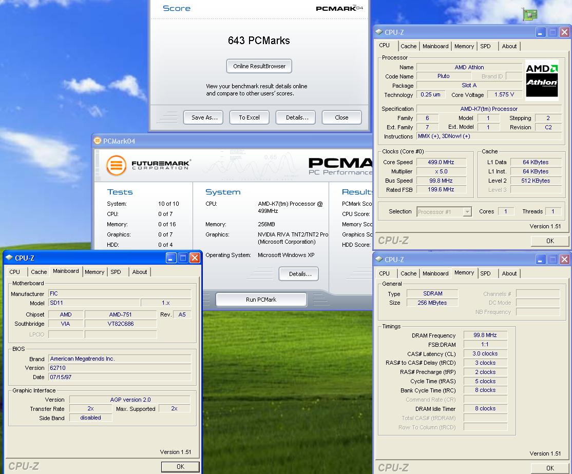
Task: Close the CPU-Z Mainboard window
Action: pos(195,258)
